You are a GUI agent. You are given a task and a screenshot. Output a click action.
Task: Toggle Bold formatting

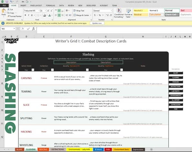coord(25,15)
